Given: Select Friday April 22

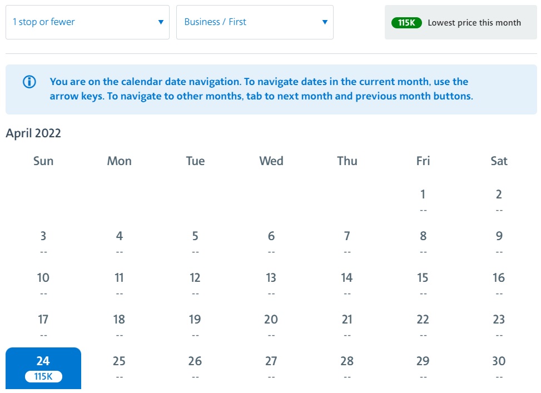Looking at the screenshot, I should coord(423,326).
